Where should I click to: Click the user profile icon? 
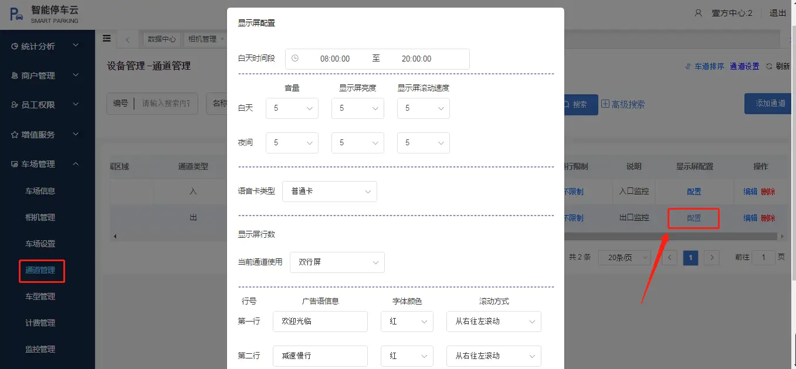[x=698, y=13]
